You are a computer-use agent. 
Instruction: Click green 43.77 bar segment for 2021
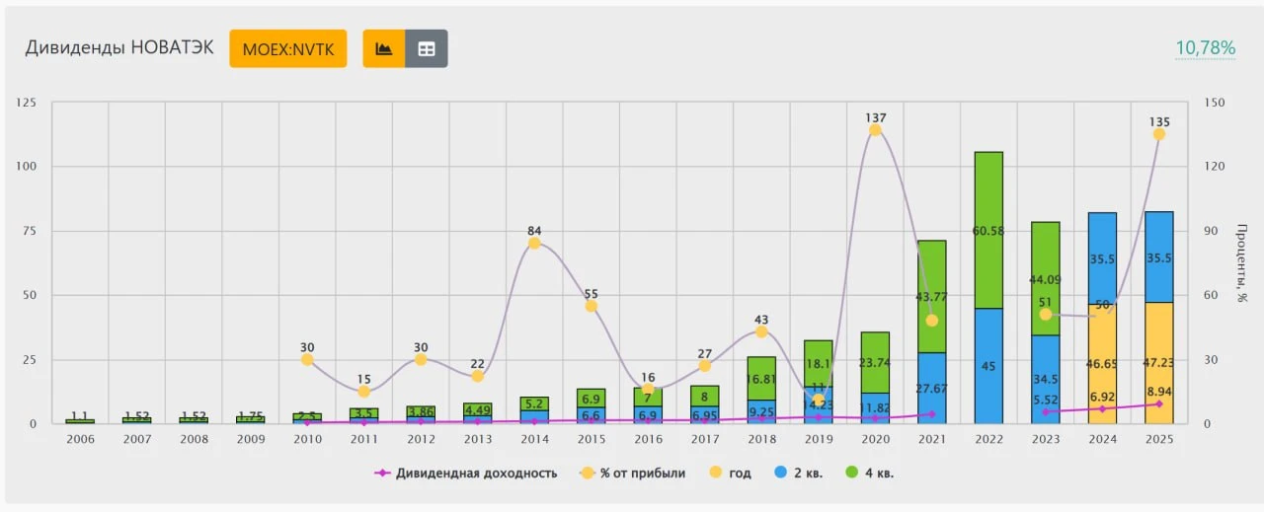932,296
